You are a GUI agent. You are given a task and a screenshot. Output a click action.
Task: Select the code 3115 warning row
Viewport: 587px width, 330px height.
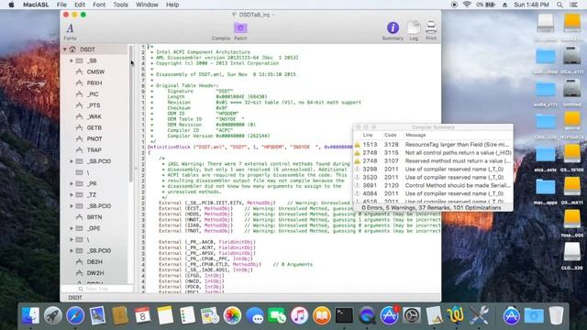433,153
